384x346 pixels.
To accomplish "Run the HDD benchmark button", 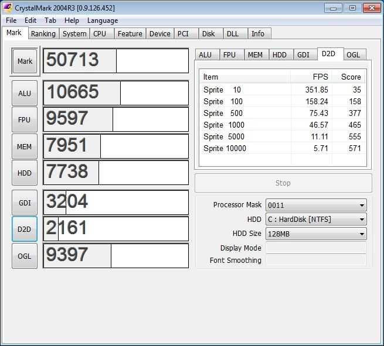I will point(25,173).
